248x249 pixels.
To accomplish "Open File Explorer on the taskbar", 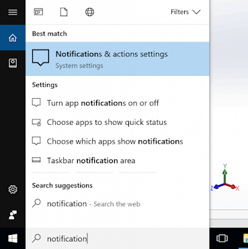I will click(245, 238).
